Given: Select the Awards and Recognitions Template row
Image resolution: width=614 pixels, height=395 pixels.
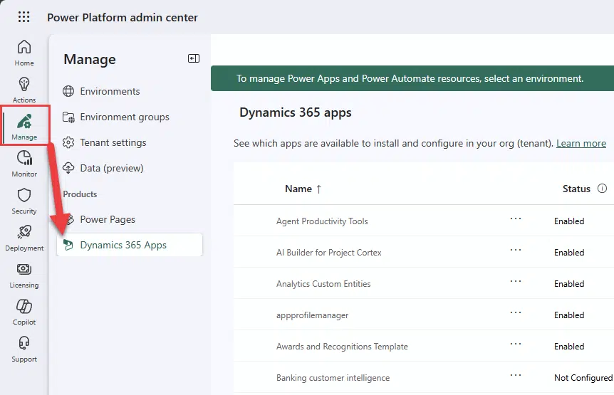Looking at the screenshot, I should pyautogui.click(x=424, y=346).
